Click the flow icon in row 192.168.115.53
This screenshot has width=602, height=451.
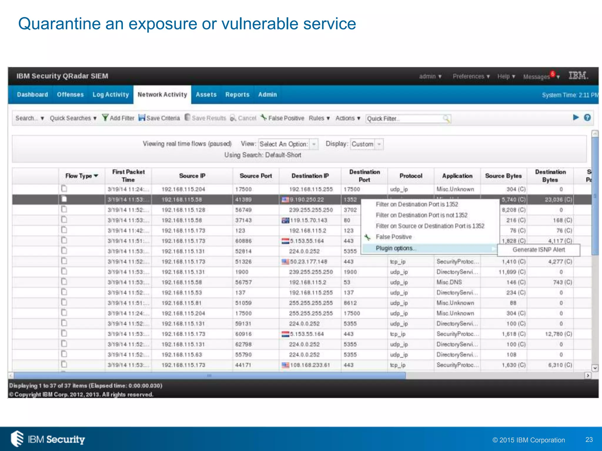[64, 292]
